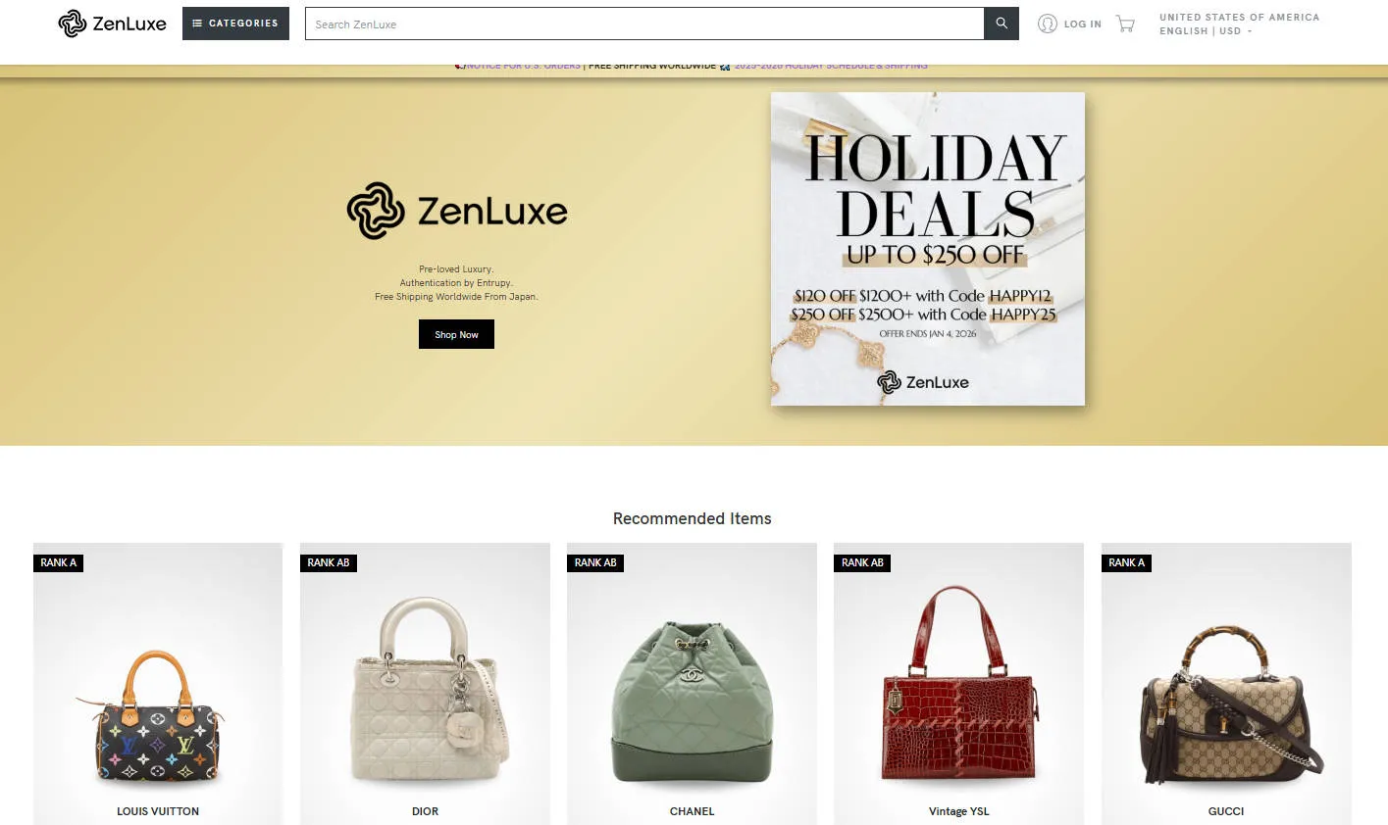Click the RANK A badge on Gucci item
Viewport: 1388px width, 825px height.
(1126, 562)
